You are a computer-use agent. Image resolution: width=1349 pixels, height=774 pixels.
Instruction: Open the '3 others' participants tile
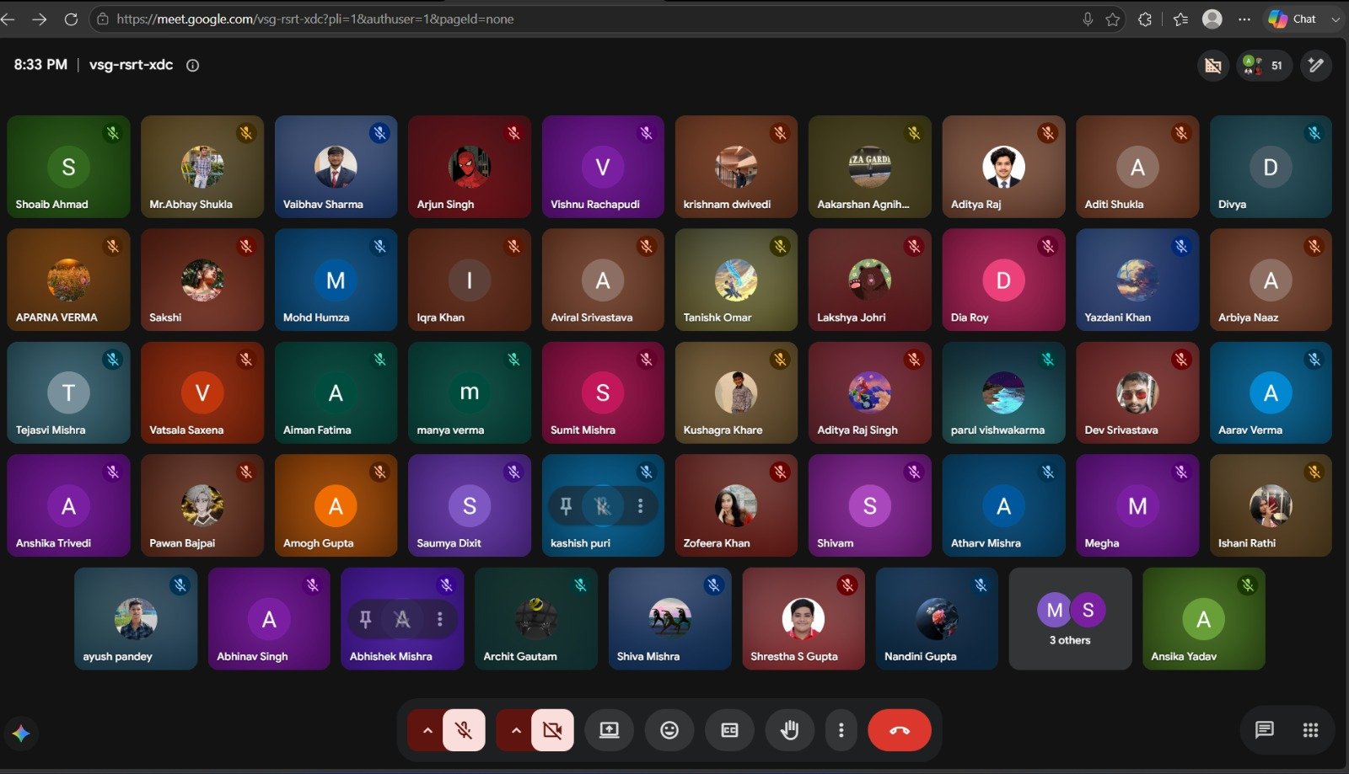[1070, 619]
